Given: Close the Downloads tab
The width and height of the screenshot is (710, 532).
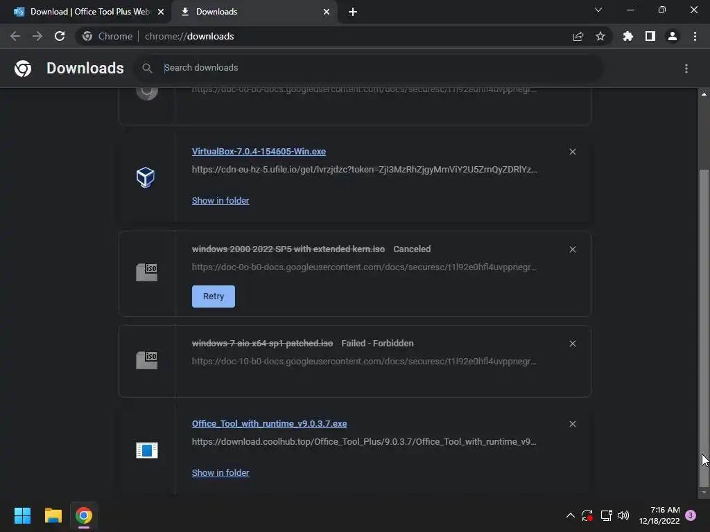Looking at the screenshot, I should coord(327,12).
